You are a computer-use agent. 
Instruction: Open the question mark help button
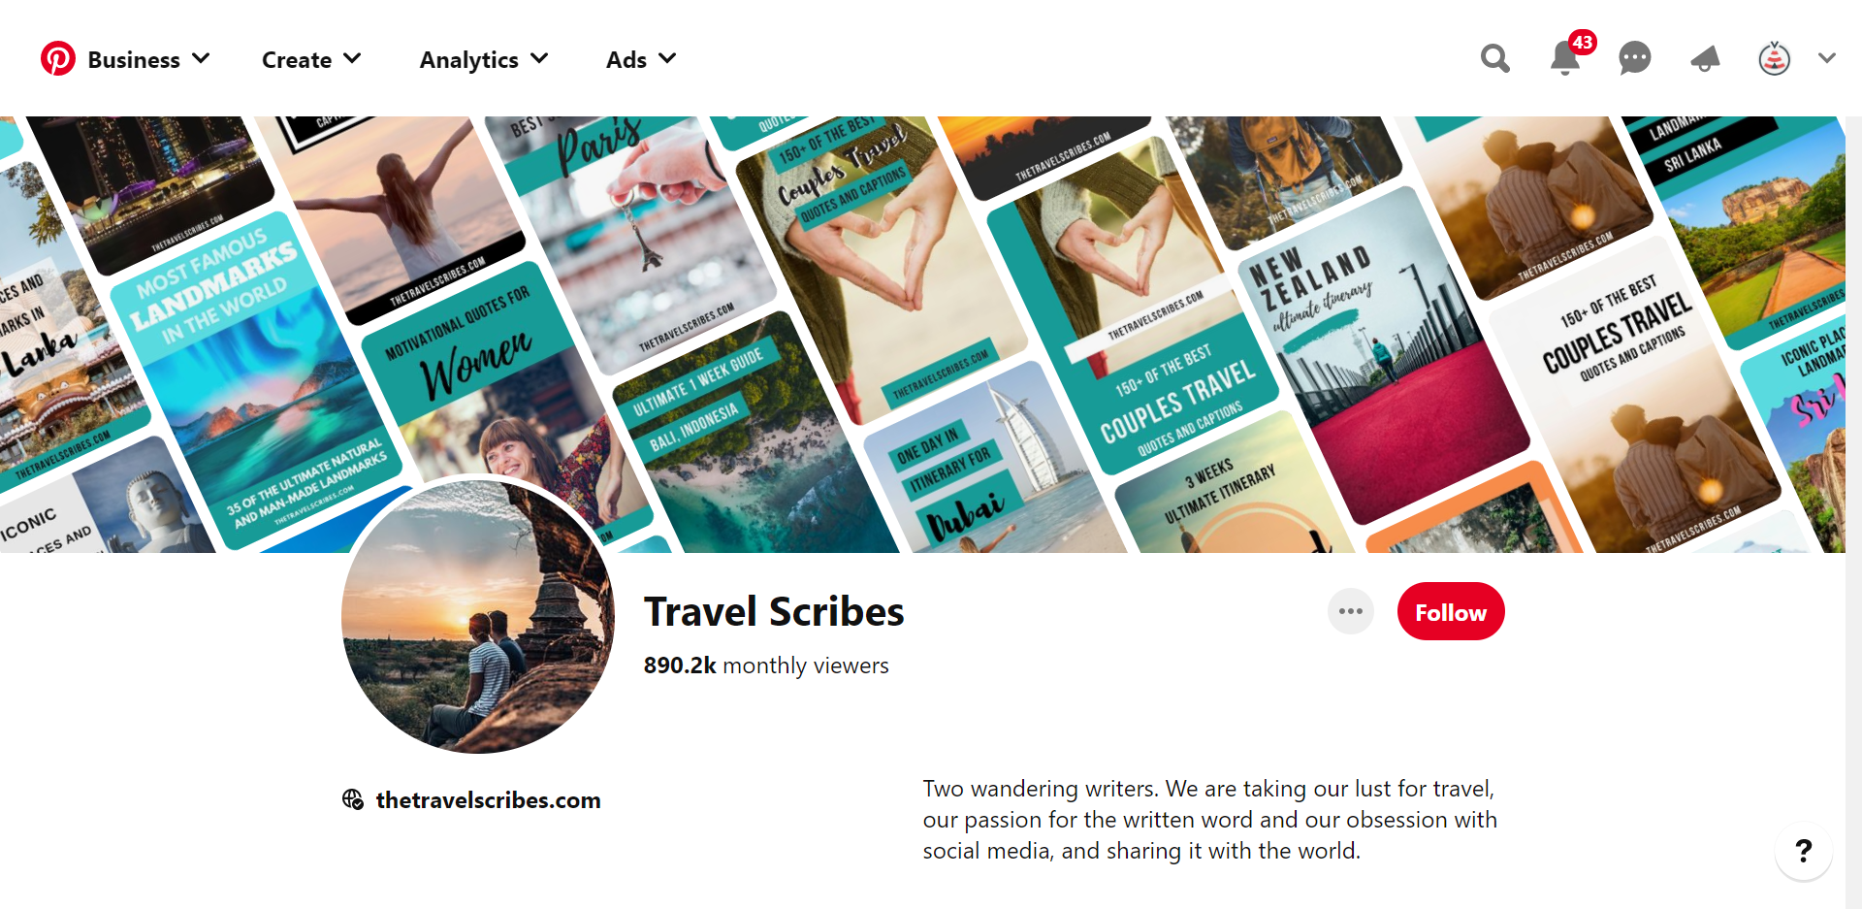pyautogui.click(x=1803, y=851)
